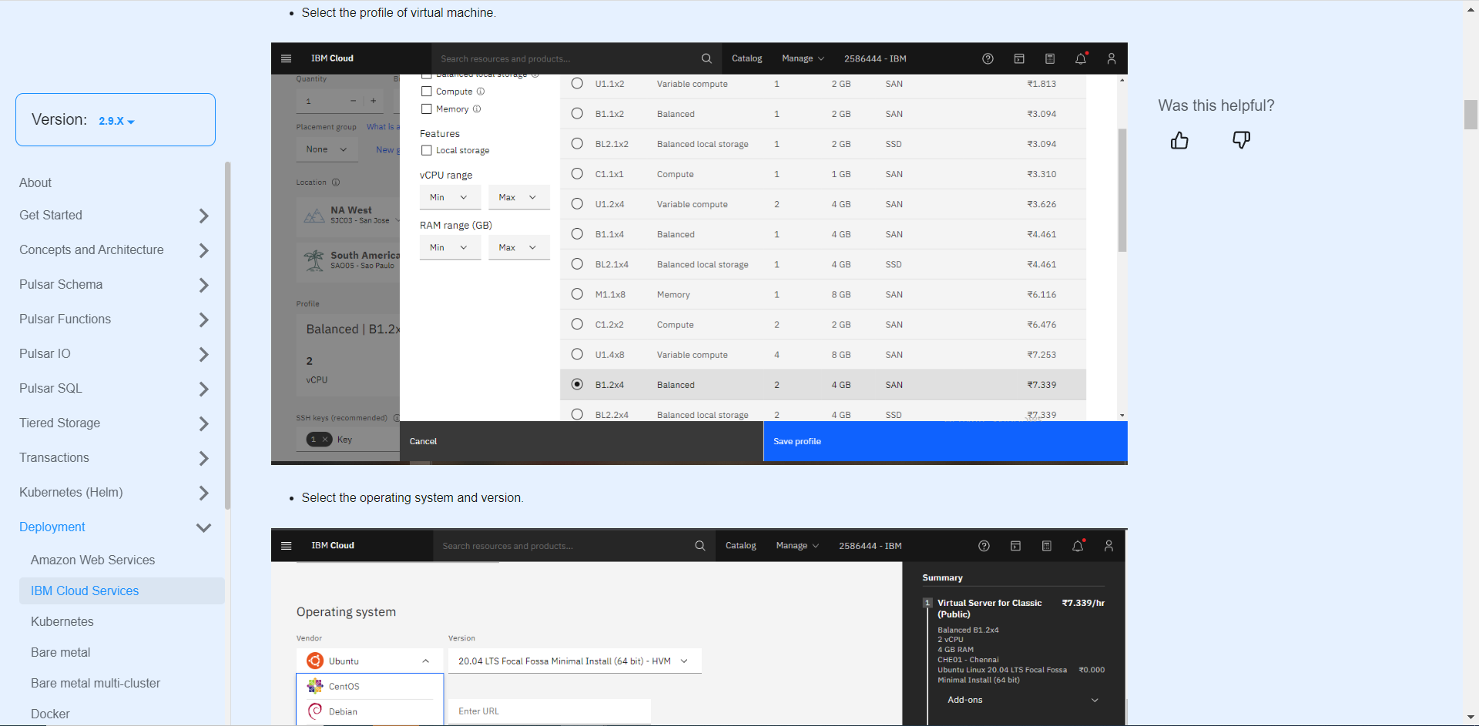Click the page vertical scrollbar thumb
The width and height of the screenshot is (1479, 726).
coord(1471,115)
